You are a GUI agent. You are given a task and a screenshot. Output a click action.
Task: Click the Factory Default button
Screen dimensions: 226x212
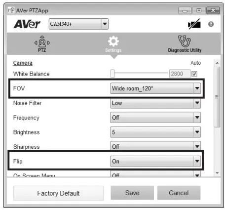tap(59, 193)
